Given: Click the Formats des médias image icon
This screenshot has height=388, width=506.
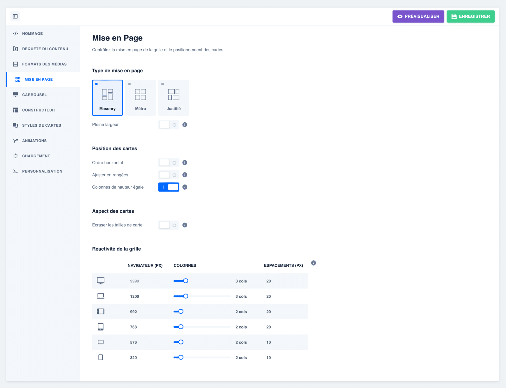Looking at the screenshot, I should (15, 64).
